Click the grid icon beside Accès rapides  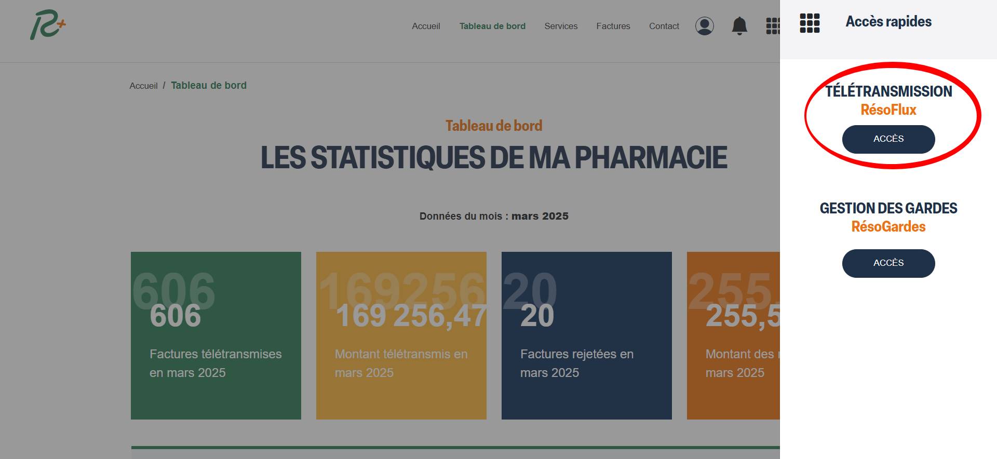[810, 23]
